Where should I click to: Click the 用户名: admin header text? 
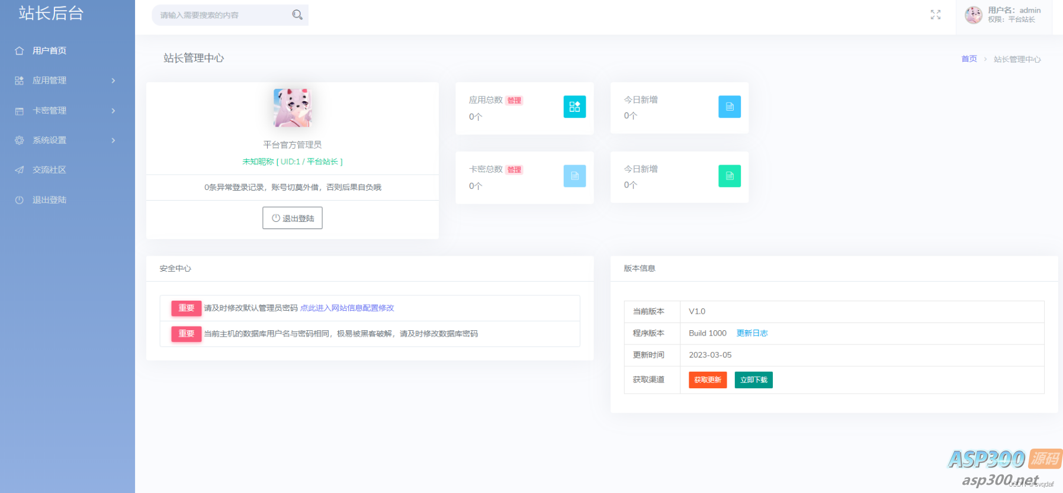1014,10
